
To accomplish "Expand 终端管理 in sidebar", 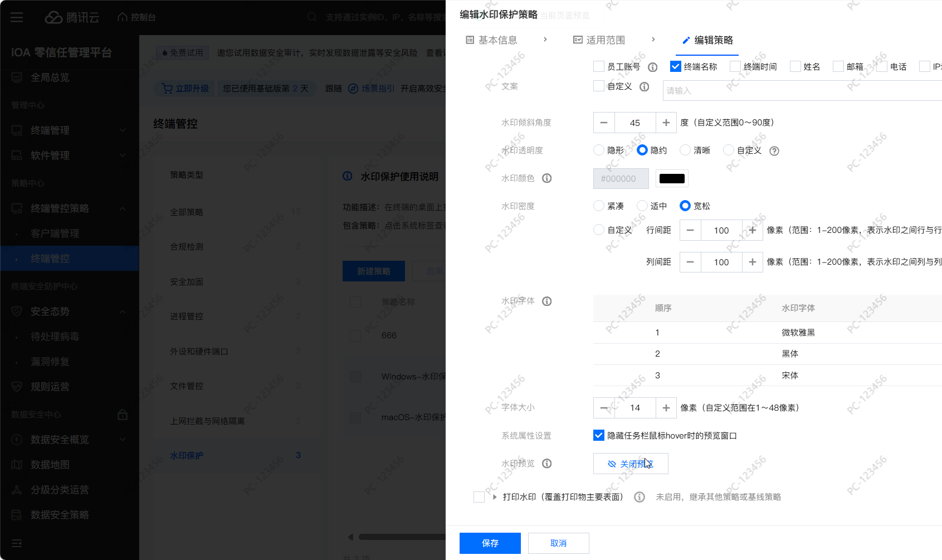I will tap(123, 130).
